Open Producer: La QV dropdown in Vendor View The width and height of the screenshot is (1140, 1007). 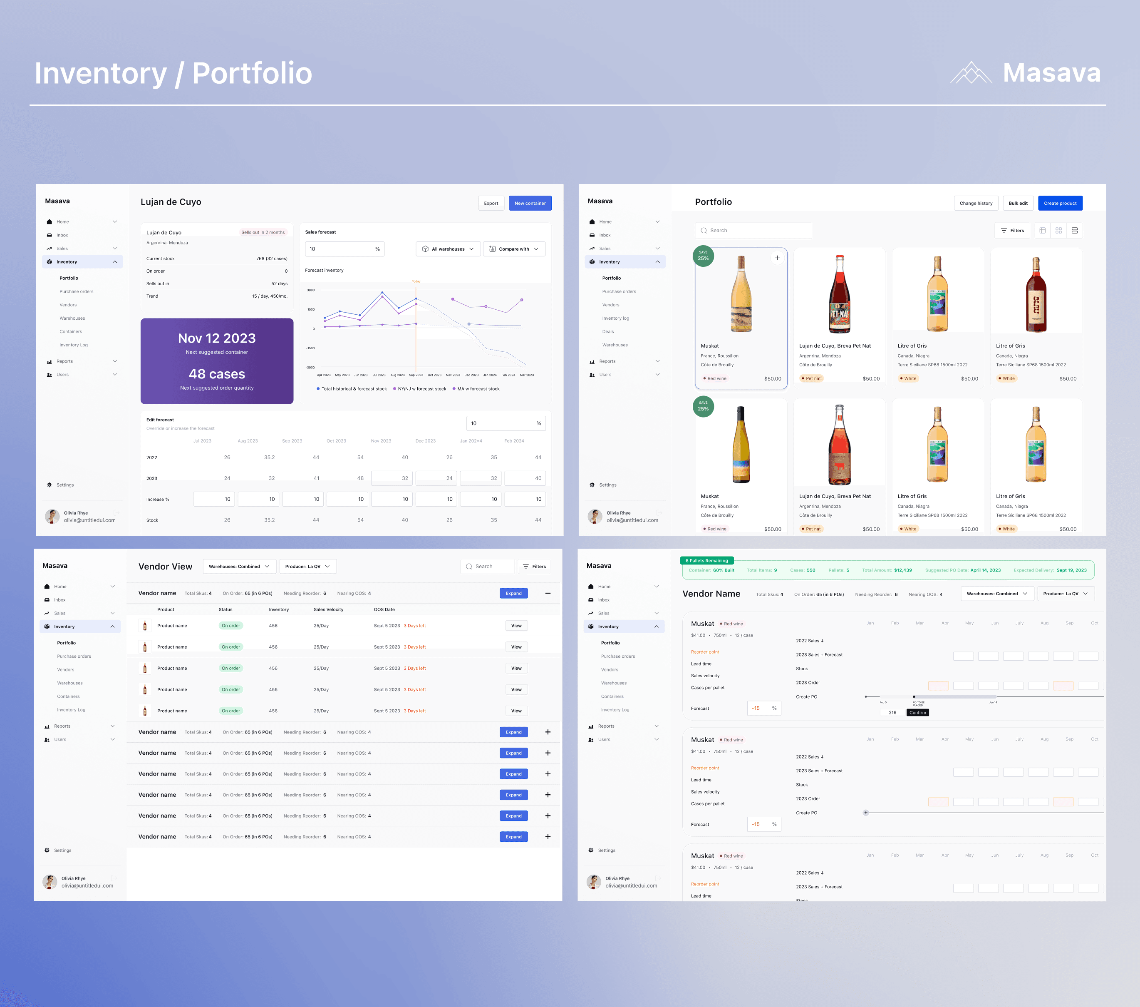click(x=307, y=566)
